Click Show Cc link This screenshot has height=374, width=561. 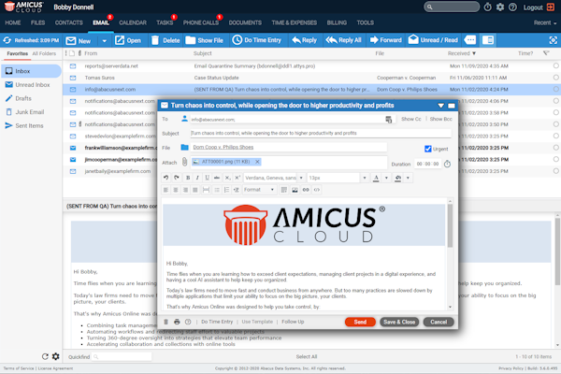click(x=411, y=119)
